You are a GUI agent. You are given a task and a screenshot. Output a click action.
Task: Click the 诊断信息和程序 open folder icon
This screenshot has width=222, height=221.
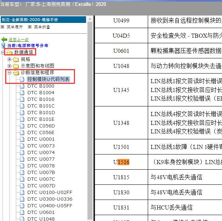click(16, 73)
